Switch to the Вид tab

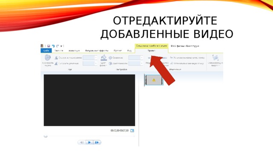coord(129,50)
